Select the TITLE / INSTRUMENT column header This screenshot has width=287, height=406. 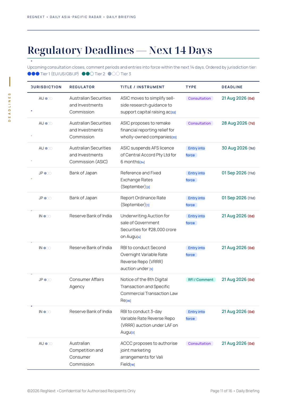click(x=142, y=87)
